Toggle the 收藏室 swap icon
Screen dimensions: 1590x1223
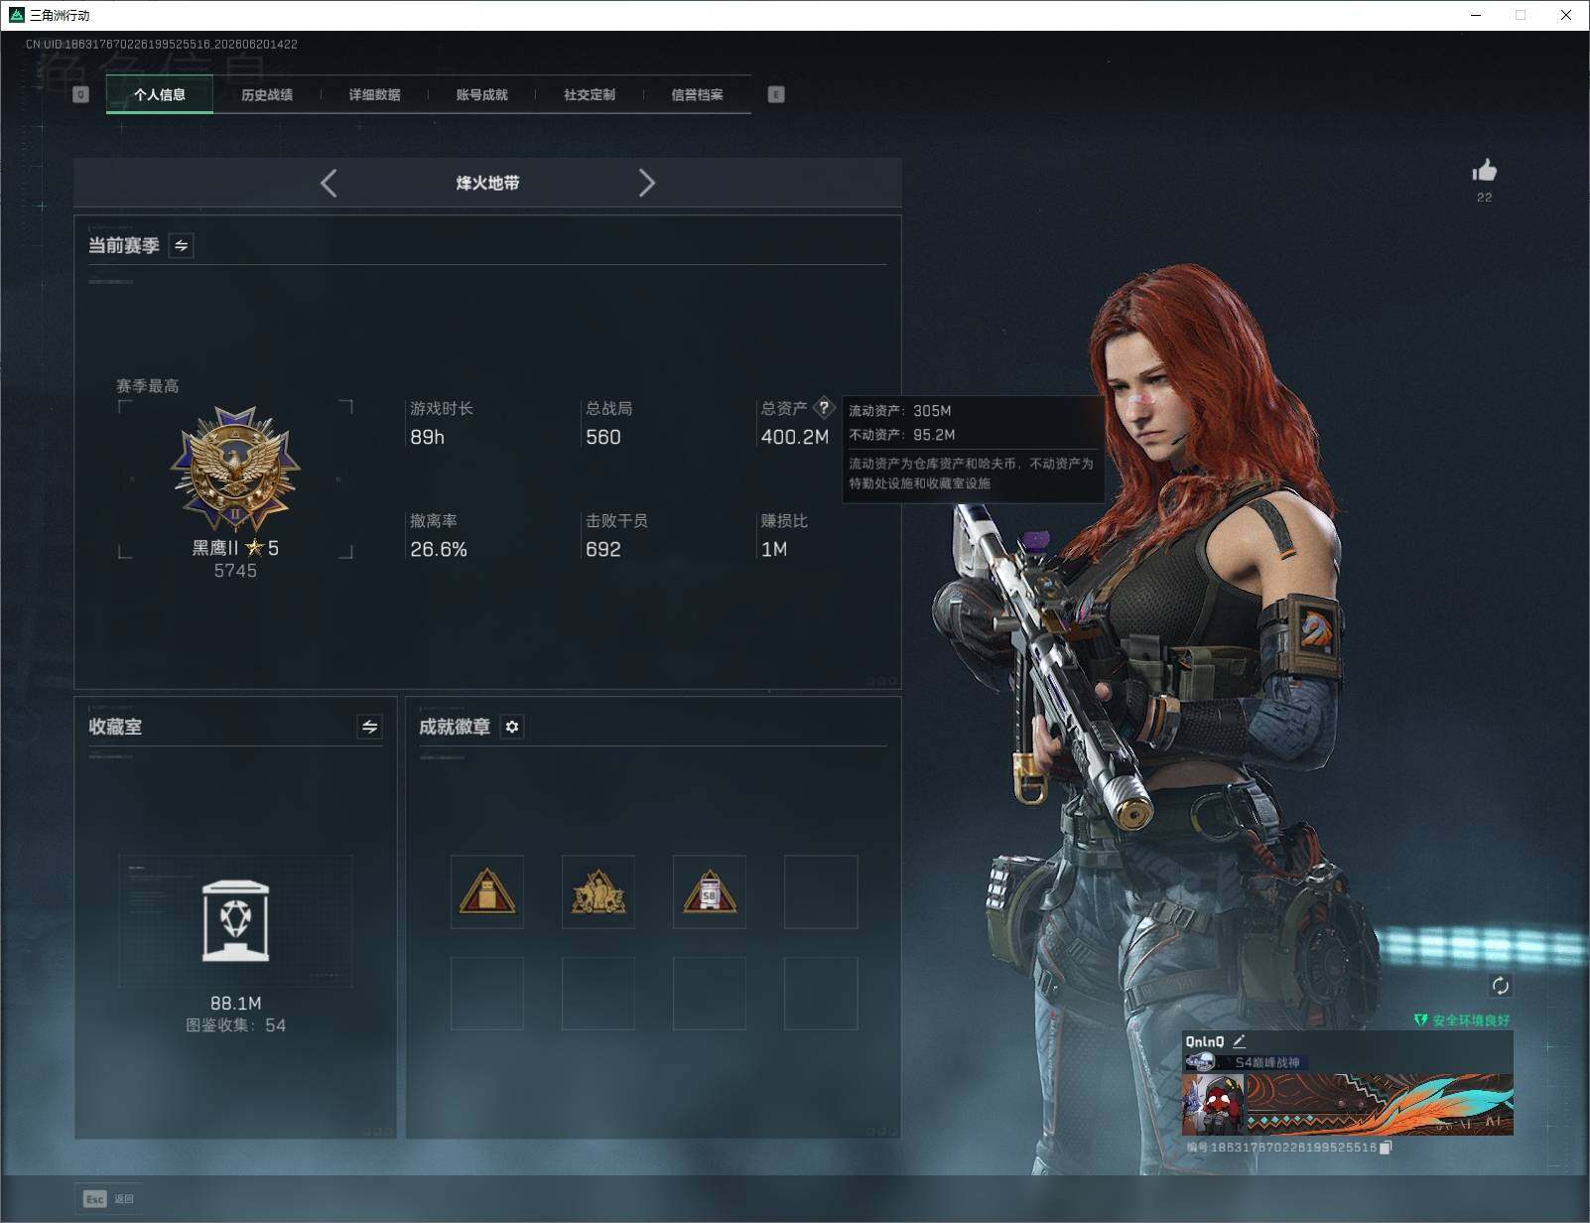tap(369, 727)
